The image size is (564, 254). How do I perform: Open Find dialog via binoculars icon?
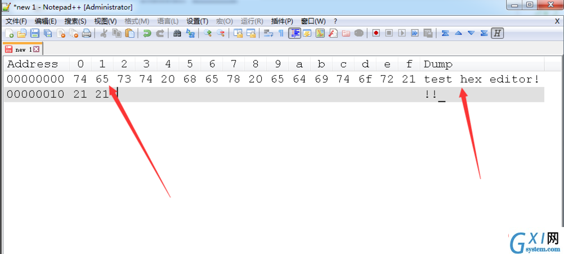pos(177,33)
